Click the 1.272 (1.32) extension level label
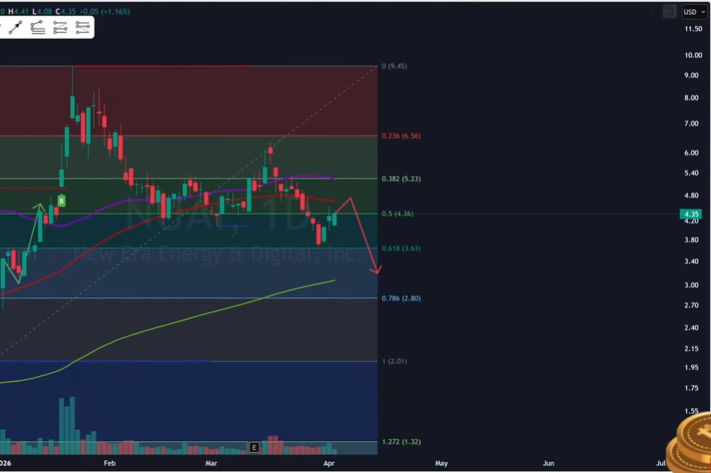This screenshot has width=711, height=473. [401, 442]
